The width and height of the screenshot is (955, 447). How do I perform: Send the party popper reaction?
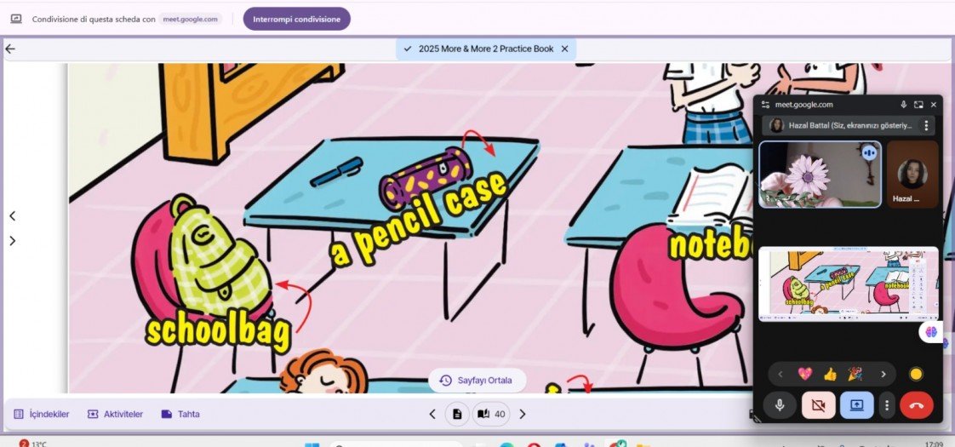(x=856, y=374)
